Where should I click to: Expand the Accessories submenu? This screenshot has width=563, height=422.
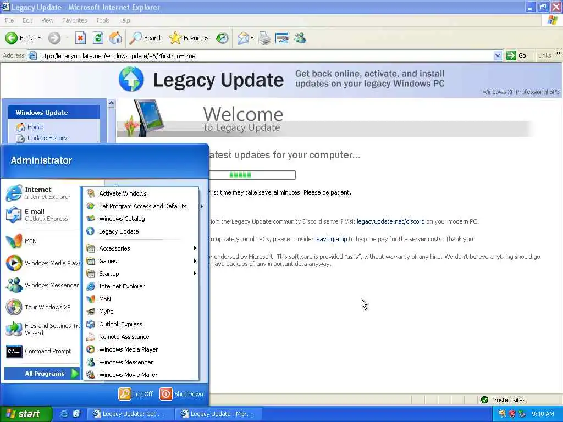[x=141, y=248]
